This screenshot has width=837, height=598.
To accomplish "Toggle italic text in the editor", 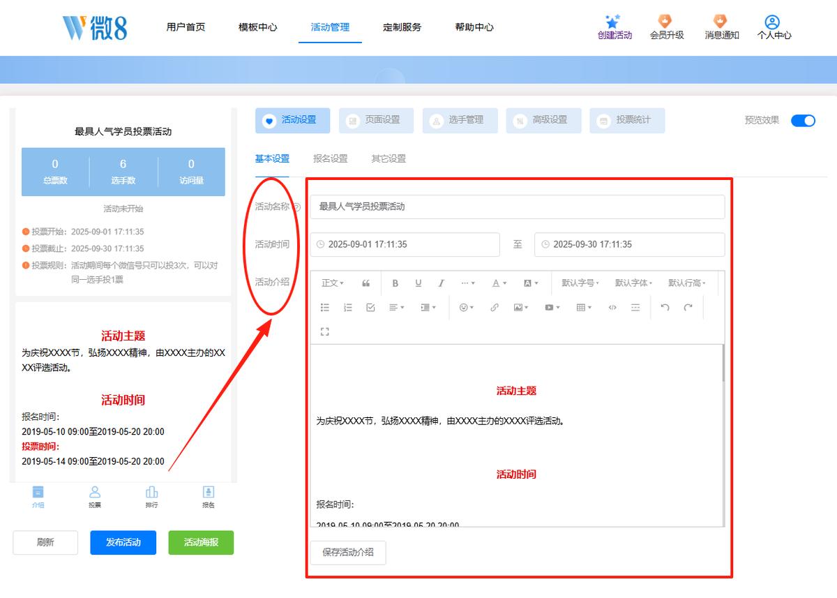I will [x=442, y=283].
